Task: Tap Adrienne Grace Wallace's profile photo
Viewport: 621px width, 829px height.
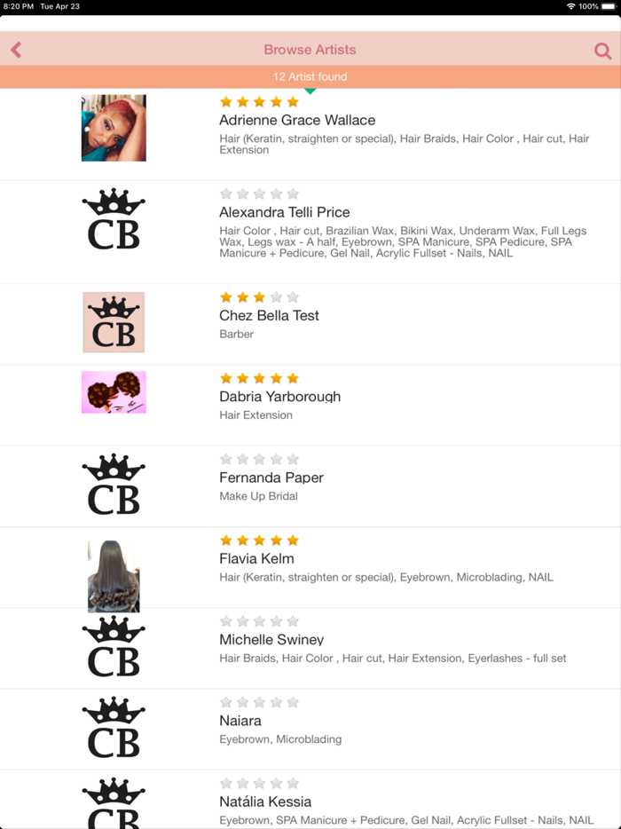Action: pyautogui.click(x=114, y=128)
